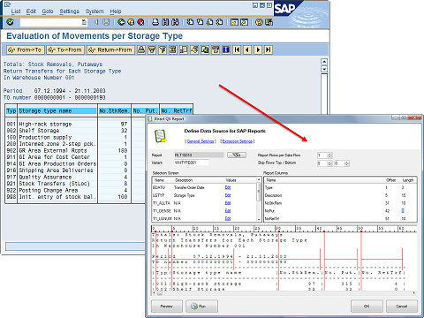Open the Extraction Settings link
This screenshot has height=318, width=424.
click(x=238, y=141)
